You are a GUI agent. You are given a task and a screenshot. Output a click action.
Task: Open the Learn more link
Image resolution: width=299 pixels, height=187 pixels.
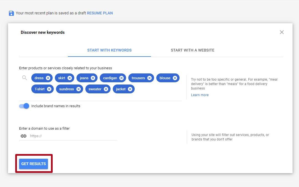(x=200, y=95)
